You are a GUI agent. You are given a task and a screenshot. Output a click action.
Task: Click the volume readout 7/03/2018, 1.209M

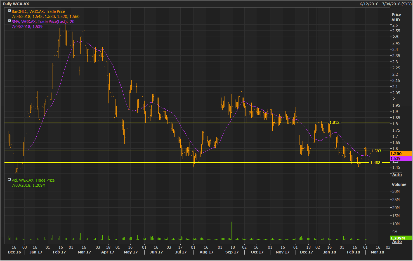tap(29, 185)
